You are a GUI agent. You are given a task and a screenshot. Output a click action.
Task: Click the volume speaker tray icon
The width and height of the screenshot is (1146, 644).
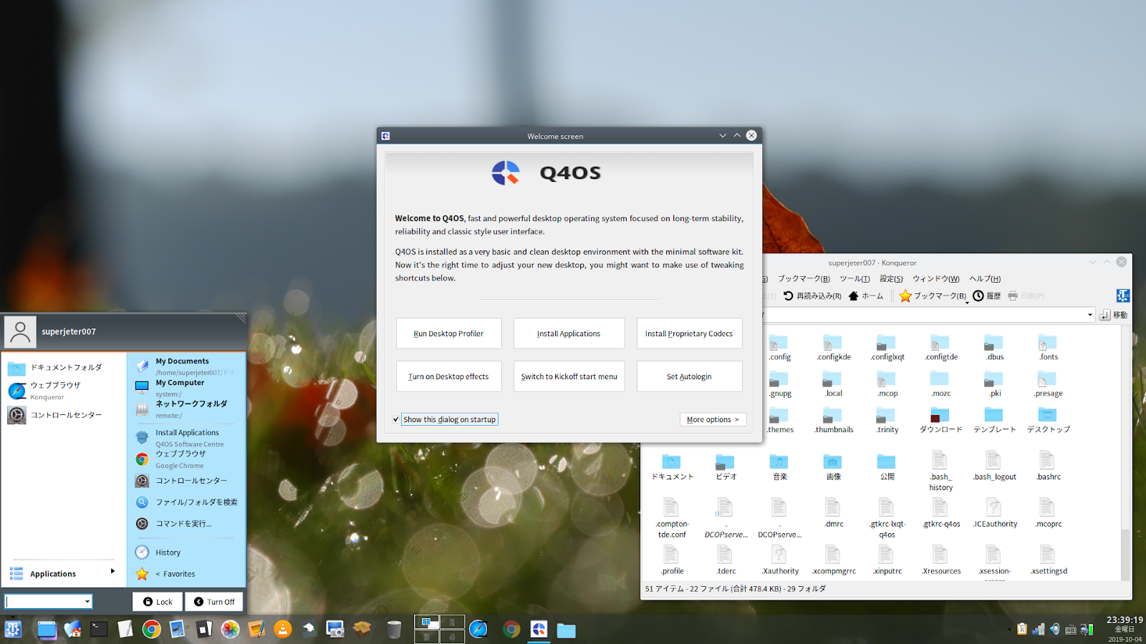coord(1054,629)
